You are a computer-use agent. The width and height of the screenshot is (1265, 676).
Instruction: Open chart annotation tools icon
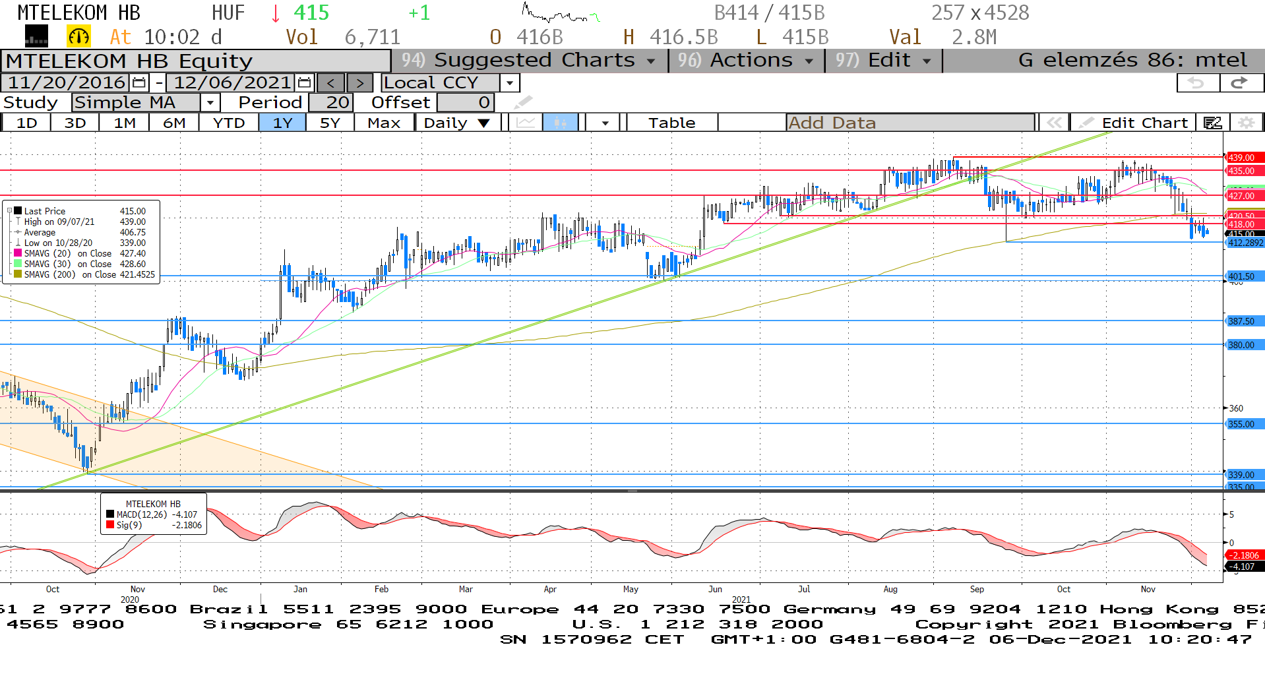(1213, 123)
